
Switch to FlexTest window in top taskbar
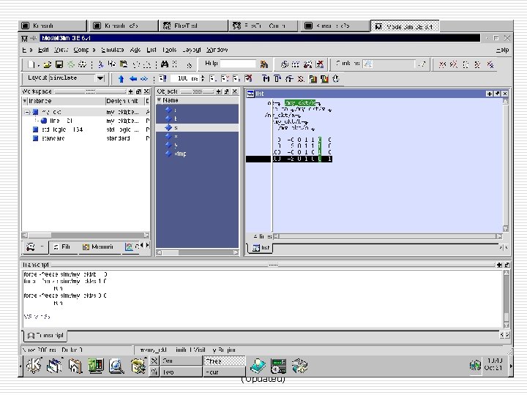click(x=193, y=26)
